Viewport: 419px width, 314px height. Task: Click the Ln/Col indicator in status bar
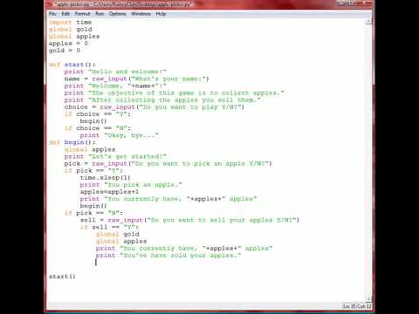pyautogui.click(x=357, y=306)
